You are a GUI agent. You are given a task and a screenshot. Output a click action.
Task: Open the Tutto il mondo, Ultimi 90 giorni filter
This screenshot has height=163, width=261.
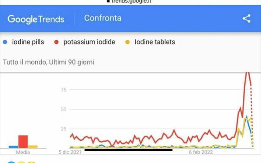(49, 62)
